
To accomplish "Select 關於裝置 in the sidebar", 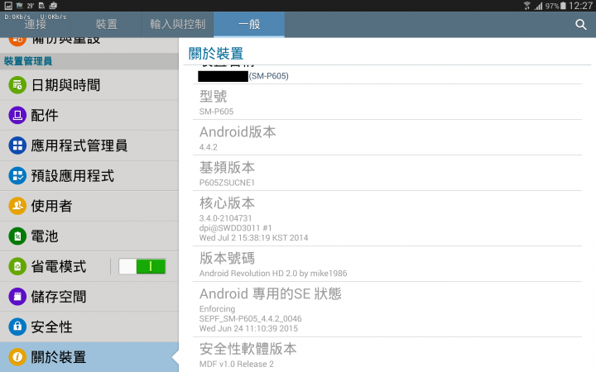I will point(89,357).
